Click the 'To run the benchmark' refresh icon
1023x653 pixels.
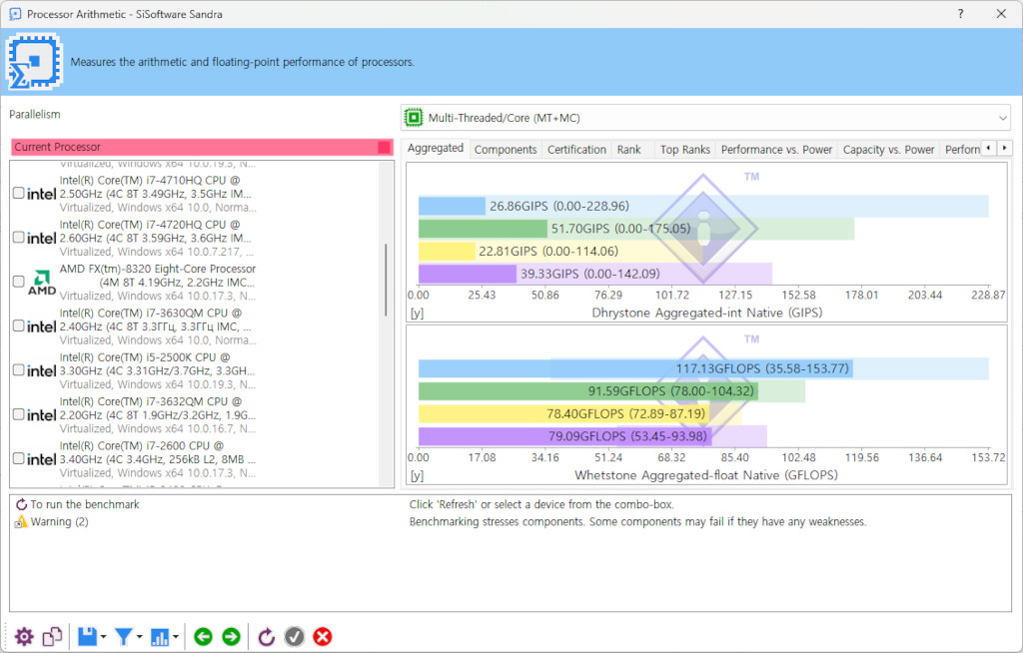point(21,504)
